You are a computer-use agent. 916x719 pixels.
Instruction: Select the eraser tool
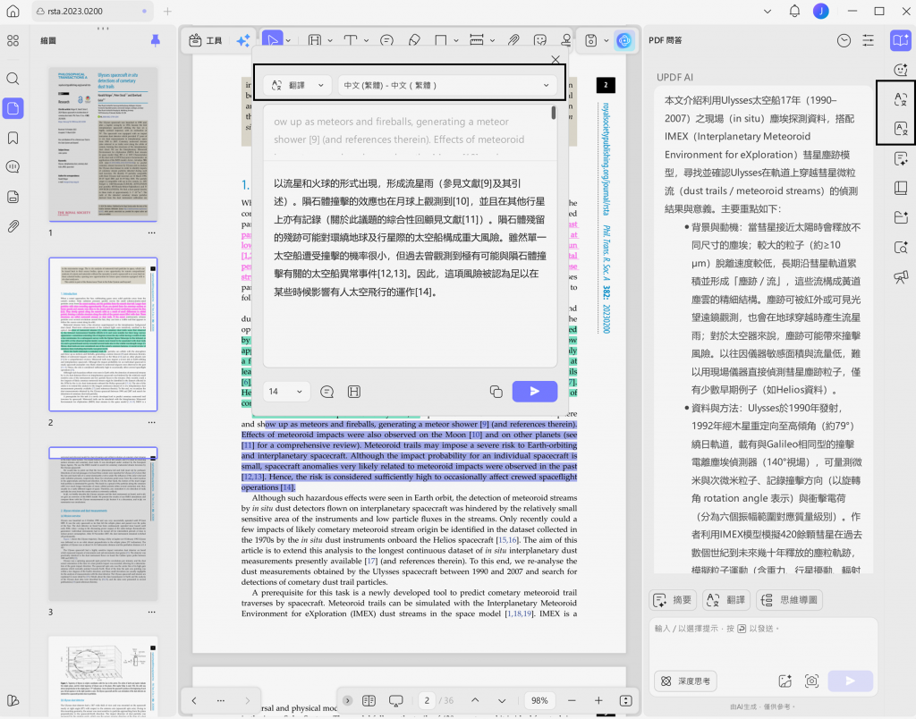(414, 40)
